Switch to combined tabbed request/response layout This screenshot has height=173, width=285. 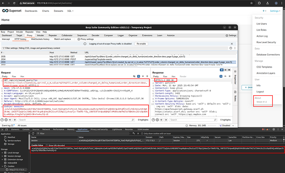(229, 70)
